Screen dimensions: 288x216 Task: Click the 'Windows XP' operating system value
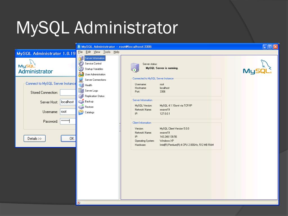pyautogui.click(x=166, y=141)
